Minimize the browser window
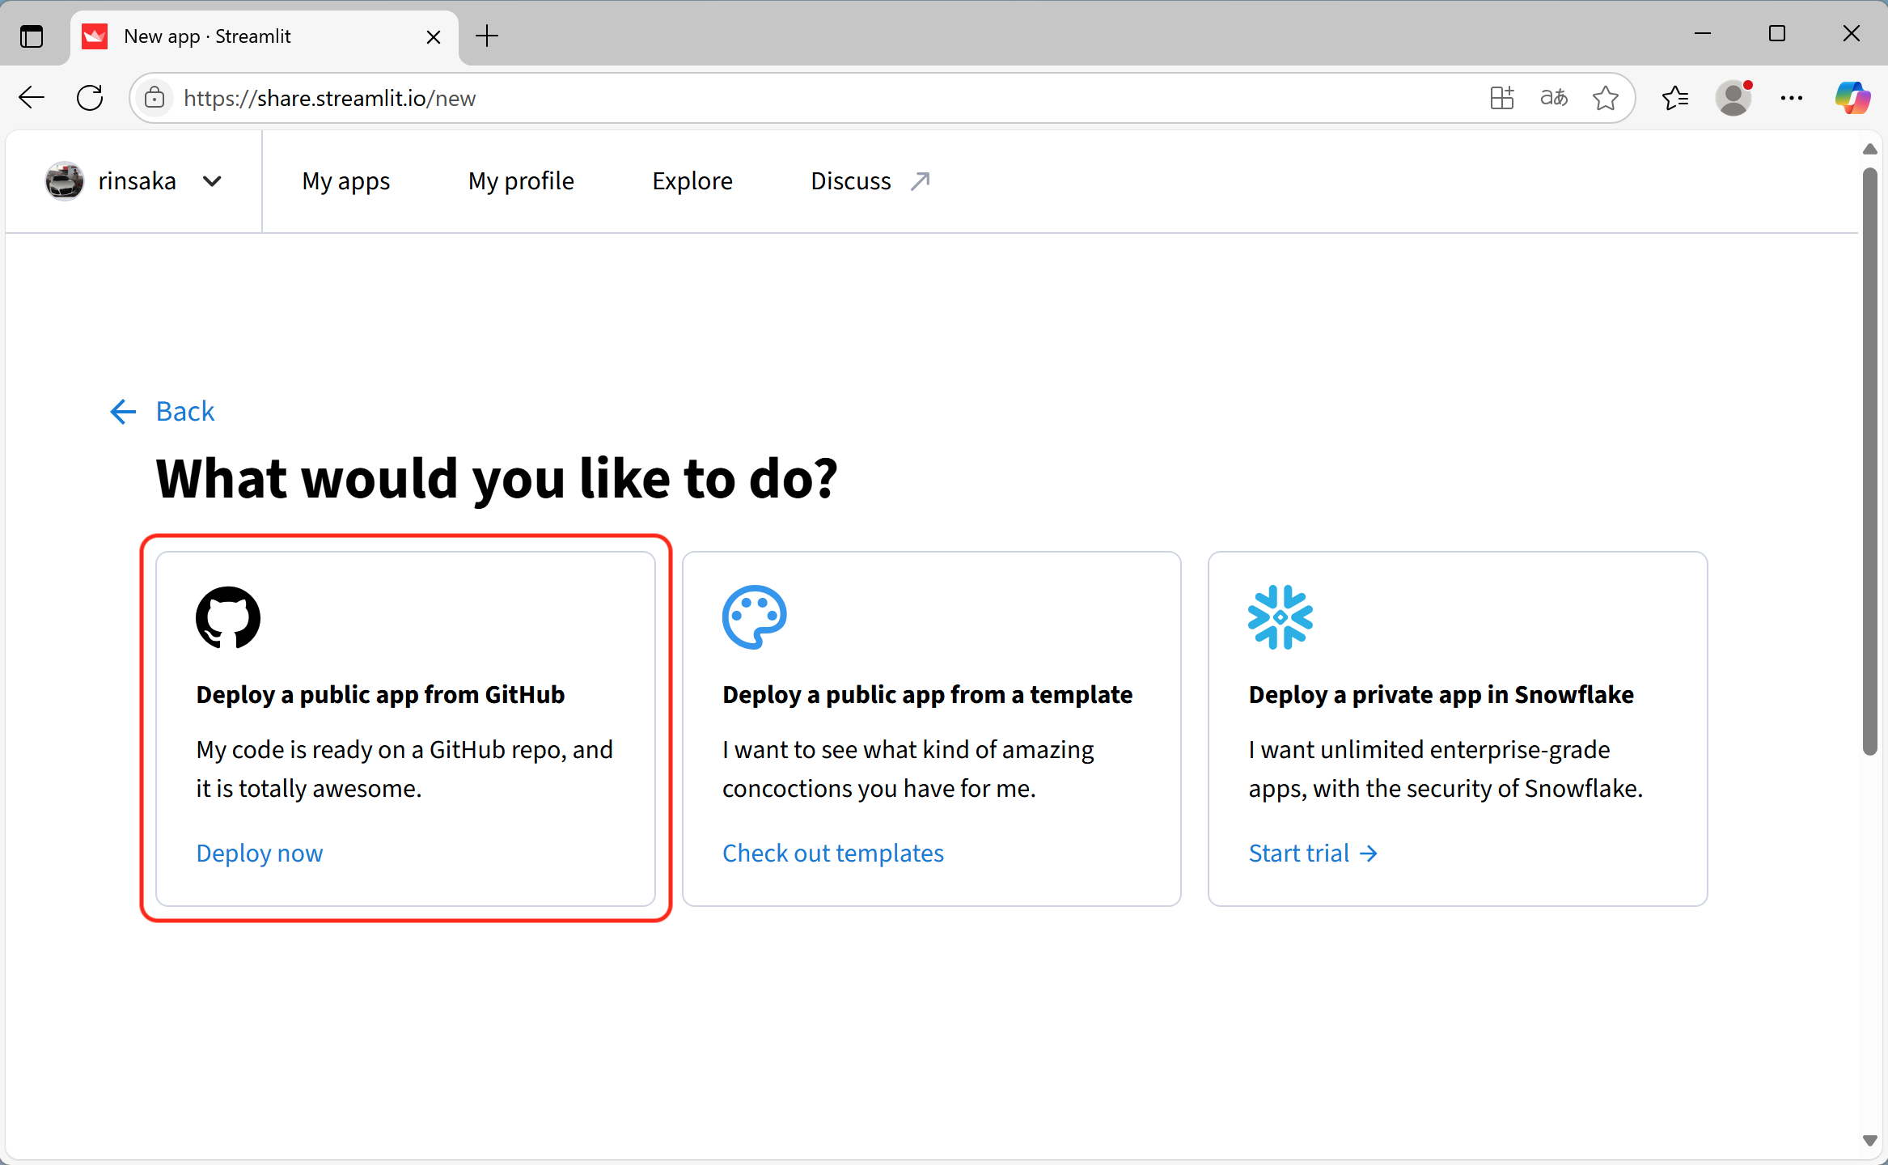Viewport: 1888px width, 1165px height. click(1703, 34)
